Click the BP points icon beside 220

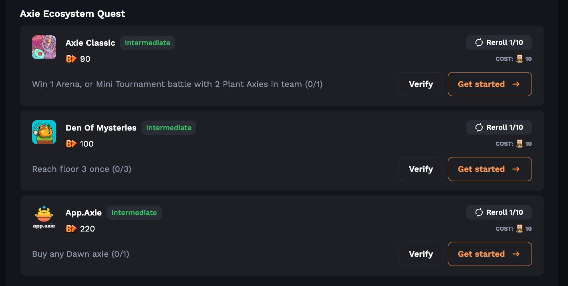(x=71, y=229)
